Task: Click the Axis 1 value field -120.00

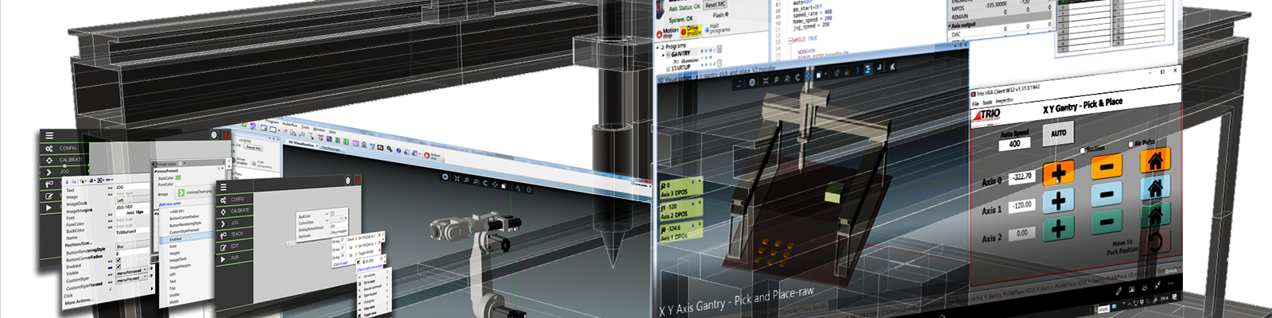Action: coord(1022,205)
